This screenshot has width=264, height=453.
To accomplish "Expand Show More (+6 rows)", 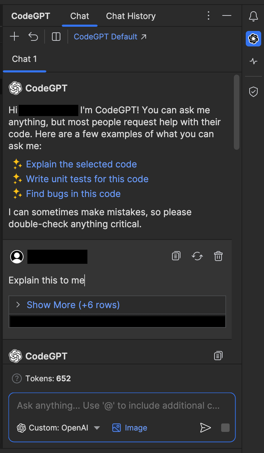I will [x=73, y=305].
